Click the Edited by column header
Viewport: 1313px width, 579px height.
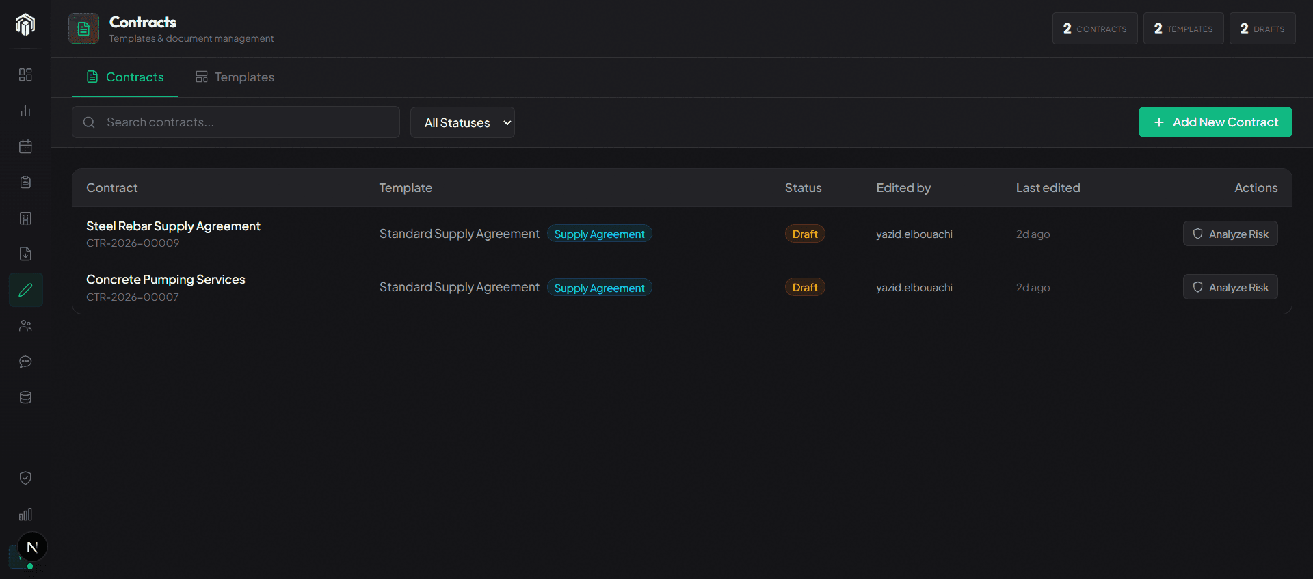click(903, 188)
